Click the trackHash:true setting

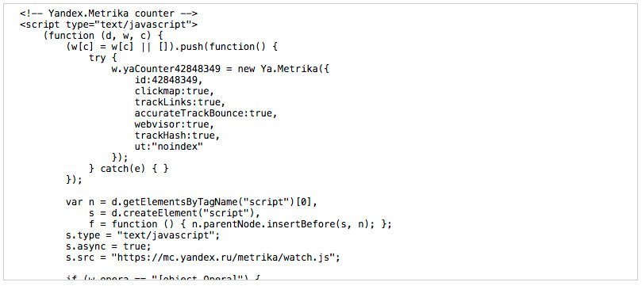177,135
